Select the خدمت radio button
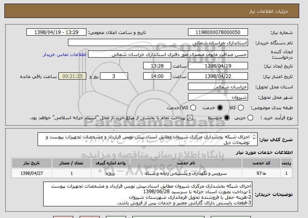Image resolution: width=308 pixels, height=218 pixels. 220,108
